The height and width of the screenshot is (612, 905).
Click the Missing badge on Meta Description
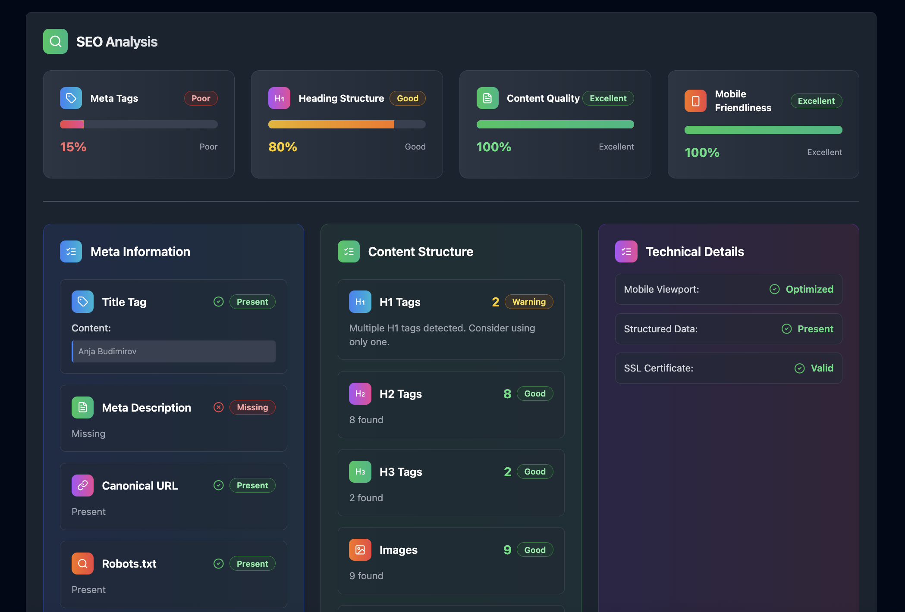point(252,407)
